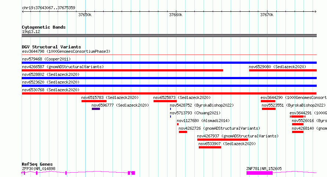Click the 37650k ruler mark

point(85,15)
